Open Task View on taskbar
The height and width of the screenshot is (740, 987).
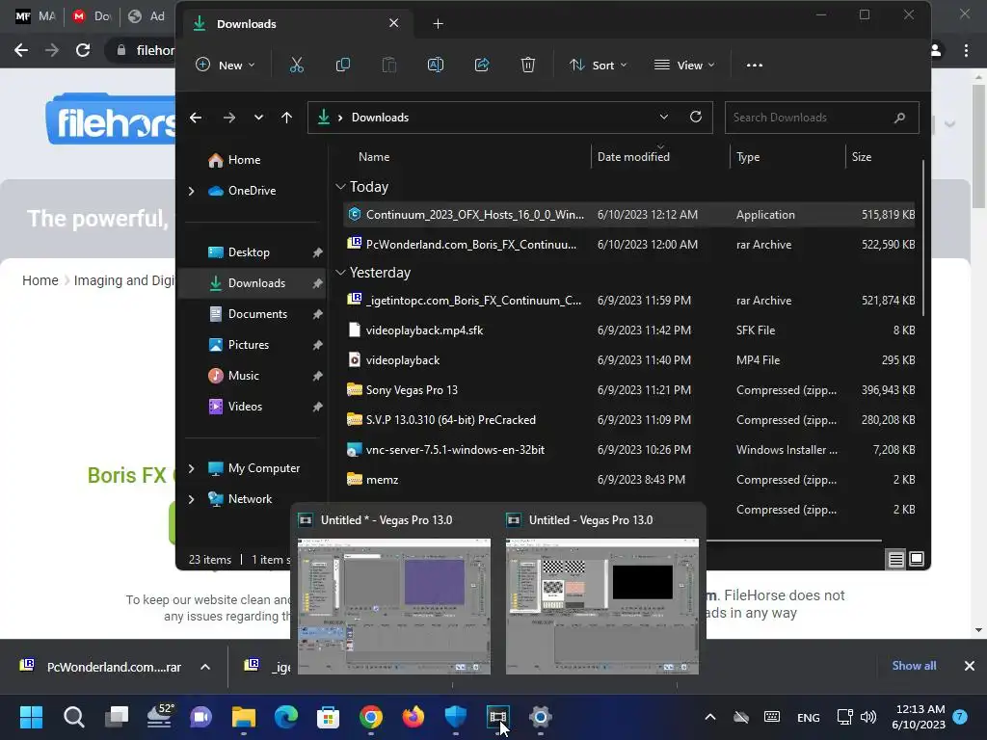(x=117, y=717)
